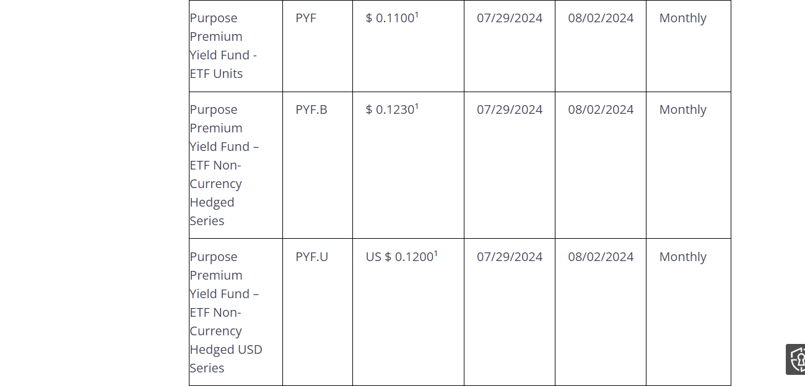Click Monthly in the PYF.U row
This screenshot has width=805, height=386.
pos(683,257)
